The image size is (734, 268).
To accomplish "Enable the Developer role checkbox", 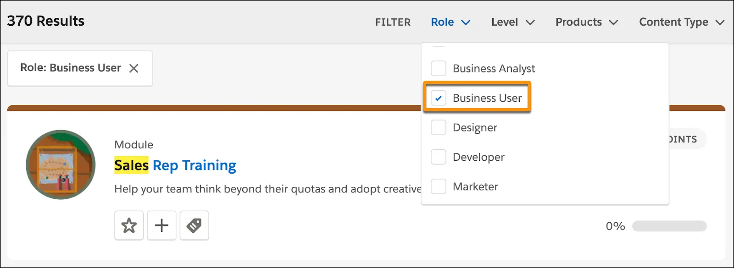I will (439, 157).
